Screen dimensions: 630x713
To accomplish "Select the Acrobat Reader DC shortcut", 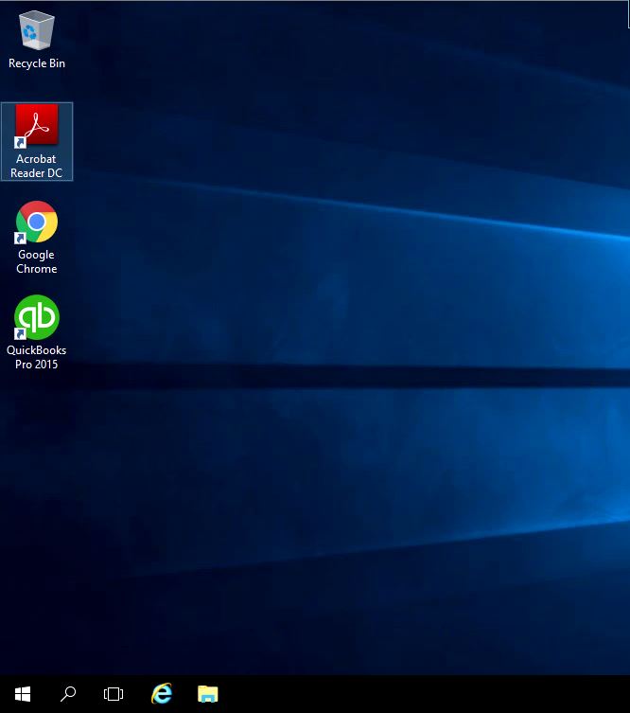I will point(37,141).
